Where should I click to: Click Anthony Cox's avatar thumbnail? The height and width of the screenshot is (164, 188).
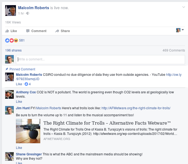click(9, 94)
